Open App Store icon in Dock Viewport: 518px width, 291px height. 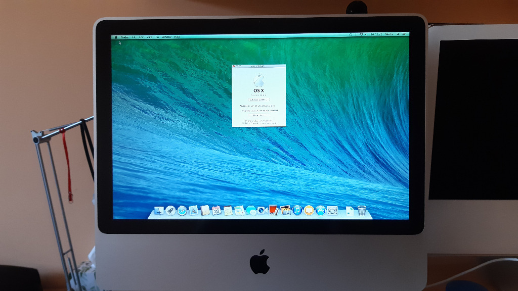(x=320, y=210)
